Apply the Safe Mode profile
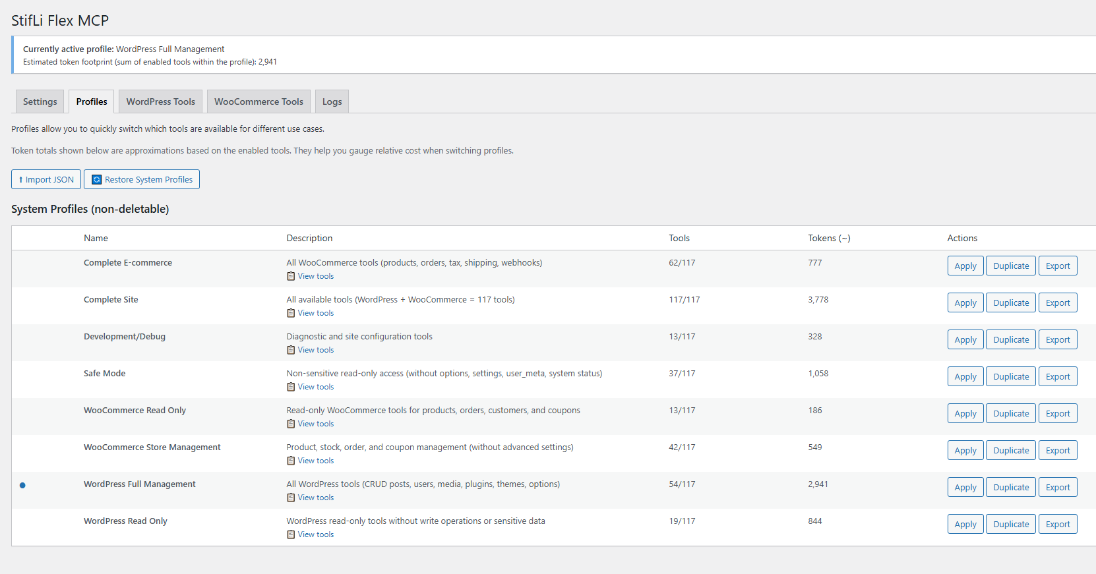1096x574 pixels. pyautogui.click(x=965, y=377)
